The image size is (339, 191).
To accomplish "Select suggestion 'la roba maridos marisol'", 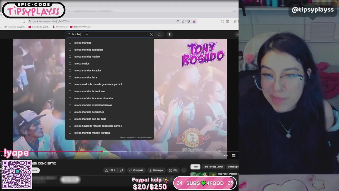I will pos(109,57).
